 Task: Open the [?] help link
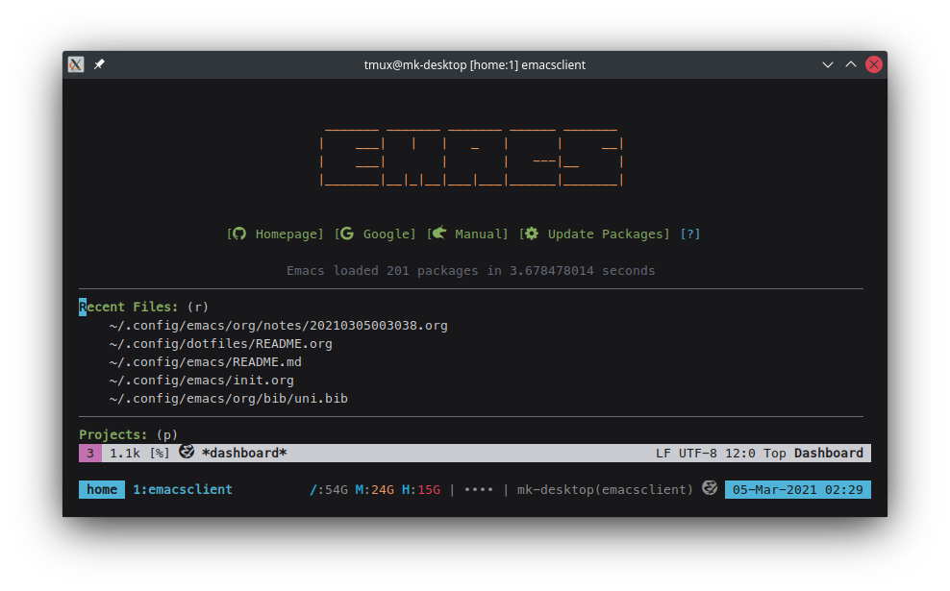pos(689,234)
